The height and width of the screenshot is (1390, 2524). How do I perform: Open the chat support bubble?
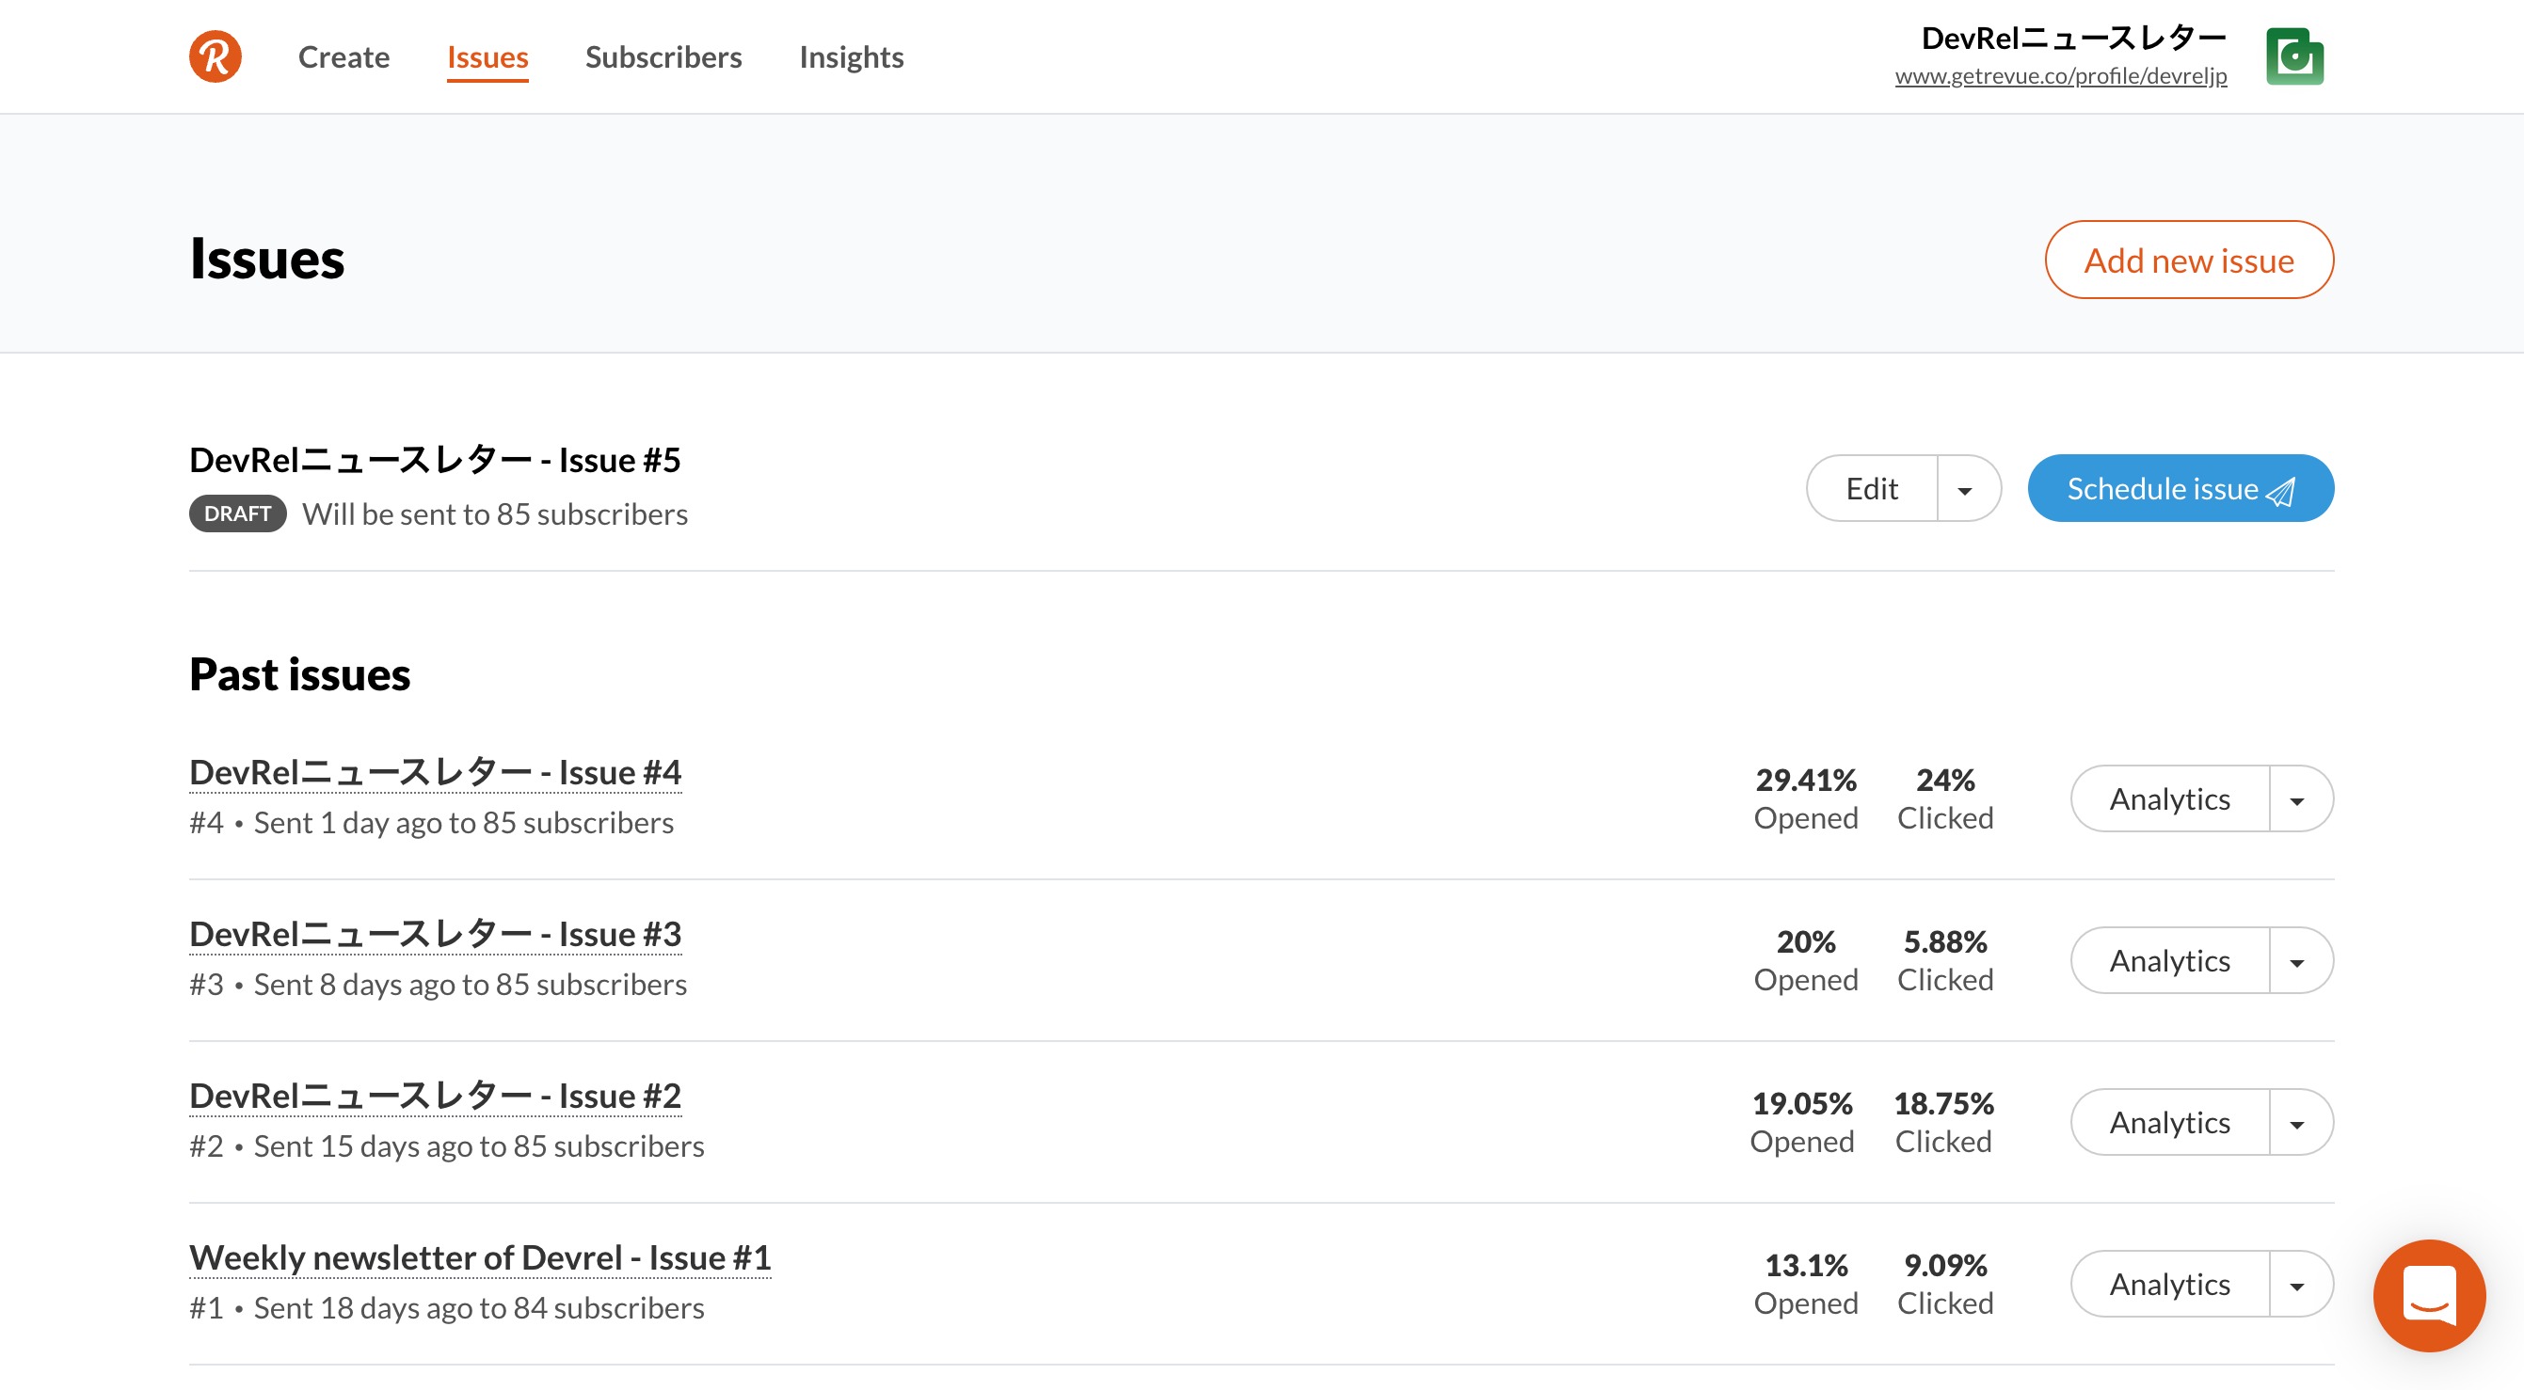tap(2428, 1294)
